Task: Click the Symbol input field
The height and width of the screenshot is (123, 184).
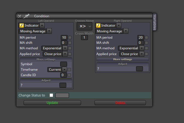Action: 64,64
